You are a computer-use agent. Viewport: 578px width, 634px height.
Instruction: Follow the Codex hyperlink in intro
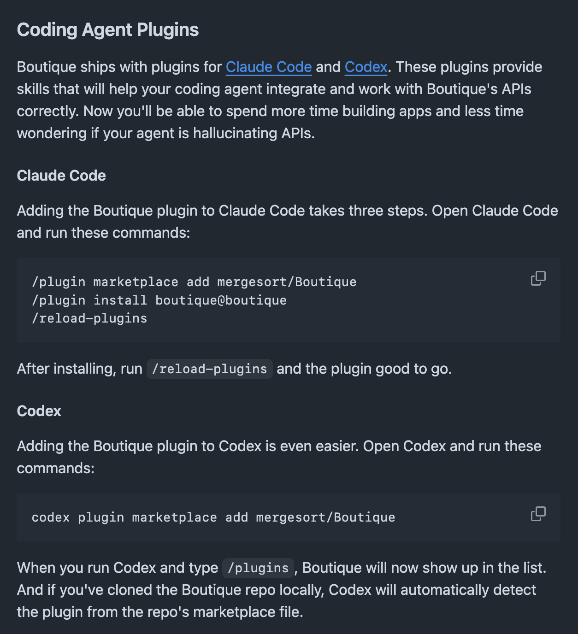tap(366, 67)
